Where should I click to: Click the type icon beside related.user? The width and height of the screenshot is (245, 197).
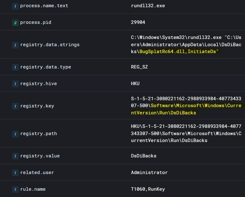pos(15,173)
